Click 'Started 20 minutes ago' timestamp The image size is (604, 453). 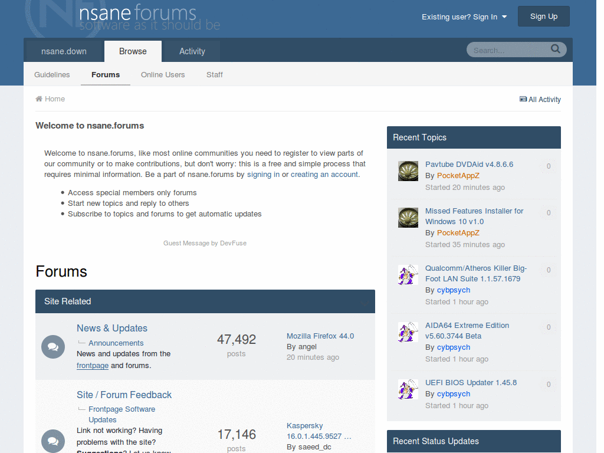point(465,188)
